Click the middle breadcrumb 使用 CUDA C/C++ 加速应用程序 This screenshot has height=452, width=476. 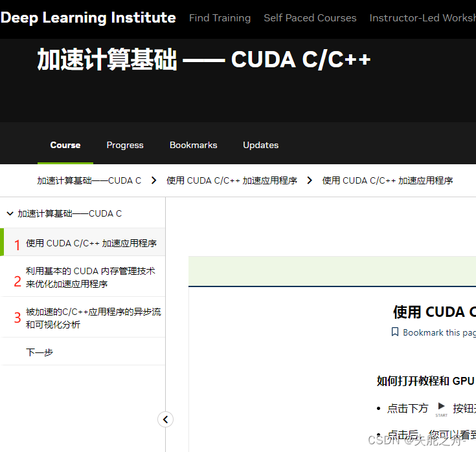click(x=232, y=180)
